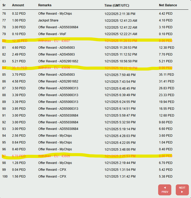The width and height of the screenshot is (191, 198).
Task: Click Offer Reward - CPX in row 100
Action: point(52,177)
